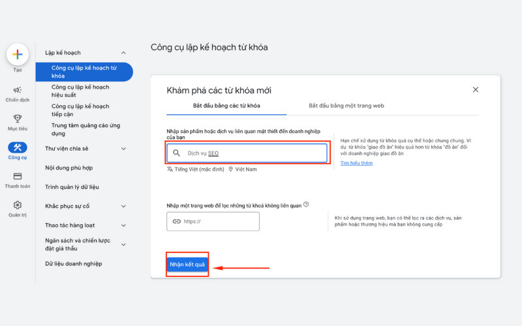
Task: Click help icon beside website filter label
Action: (x=306, y=205)
